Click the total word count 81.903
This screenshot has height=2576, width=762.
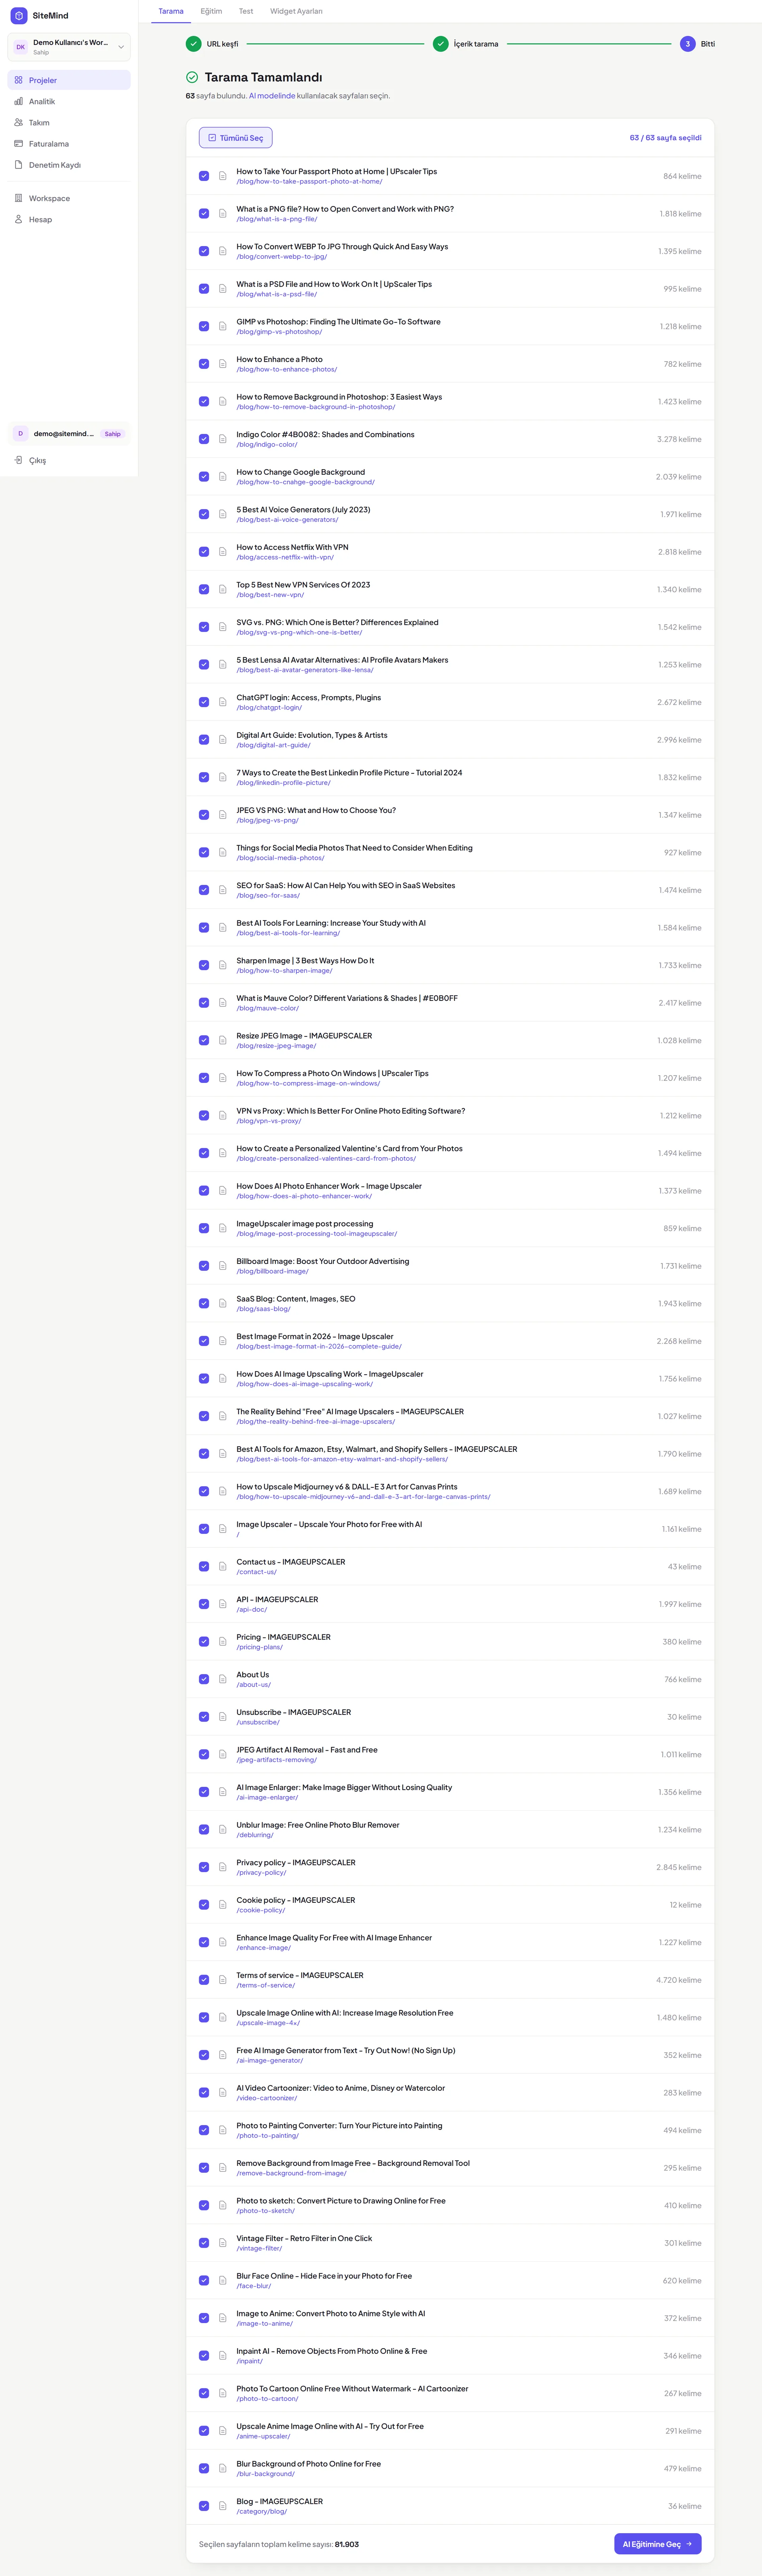(x=347, y=2544)
